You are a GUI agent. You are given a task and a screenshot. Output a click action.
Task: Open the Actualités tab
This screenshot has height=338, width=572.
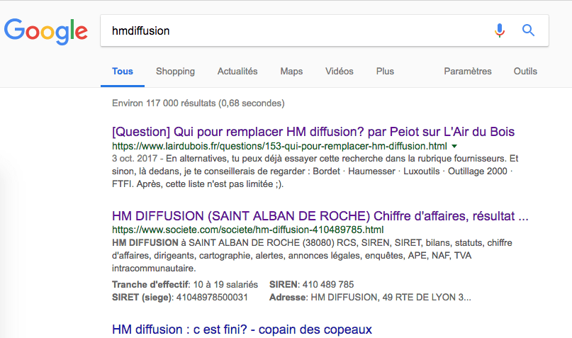point(237,71)
